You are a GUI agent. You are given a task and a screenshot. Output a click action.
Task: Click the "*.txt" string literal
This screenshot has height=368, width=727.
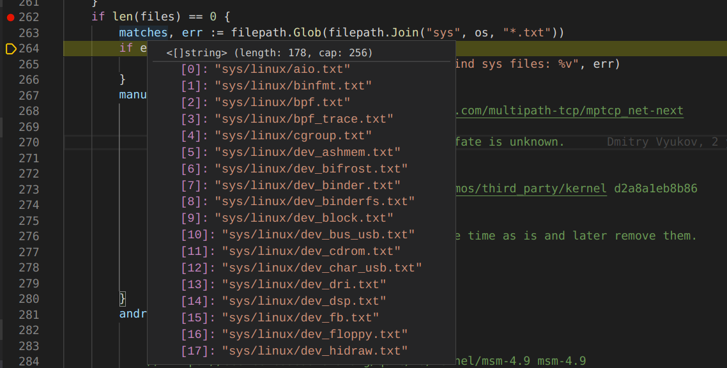524,33
